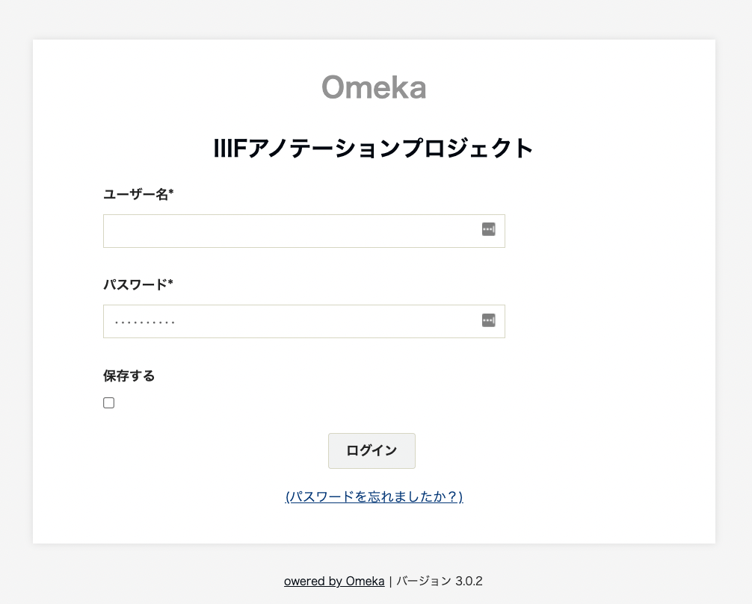This screenshot has width=752, height=604.
Task: Click the ユーザー名 field label
Action: click(138, 193)
